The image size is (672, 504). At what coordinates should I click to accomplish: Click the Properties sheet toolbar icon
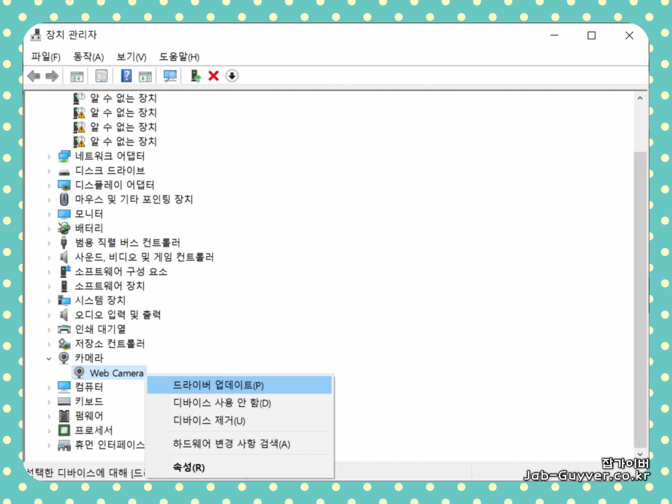point(101,76)
